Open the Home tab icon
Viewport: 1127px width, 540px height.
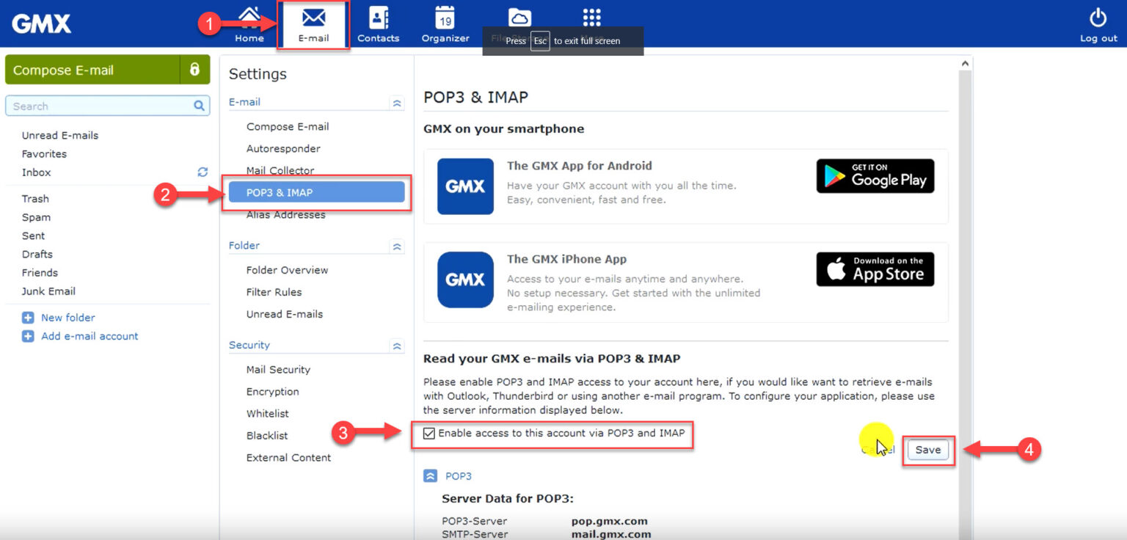click(249, 16)
